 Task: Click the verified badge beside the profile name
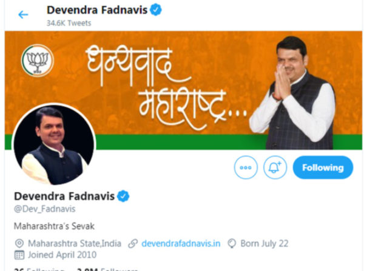tap(123, 196)
